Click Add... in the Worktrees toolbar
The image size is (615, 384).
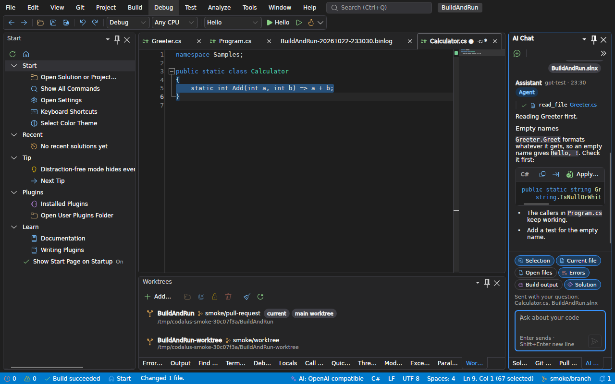158,297
